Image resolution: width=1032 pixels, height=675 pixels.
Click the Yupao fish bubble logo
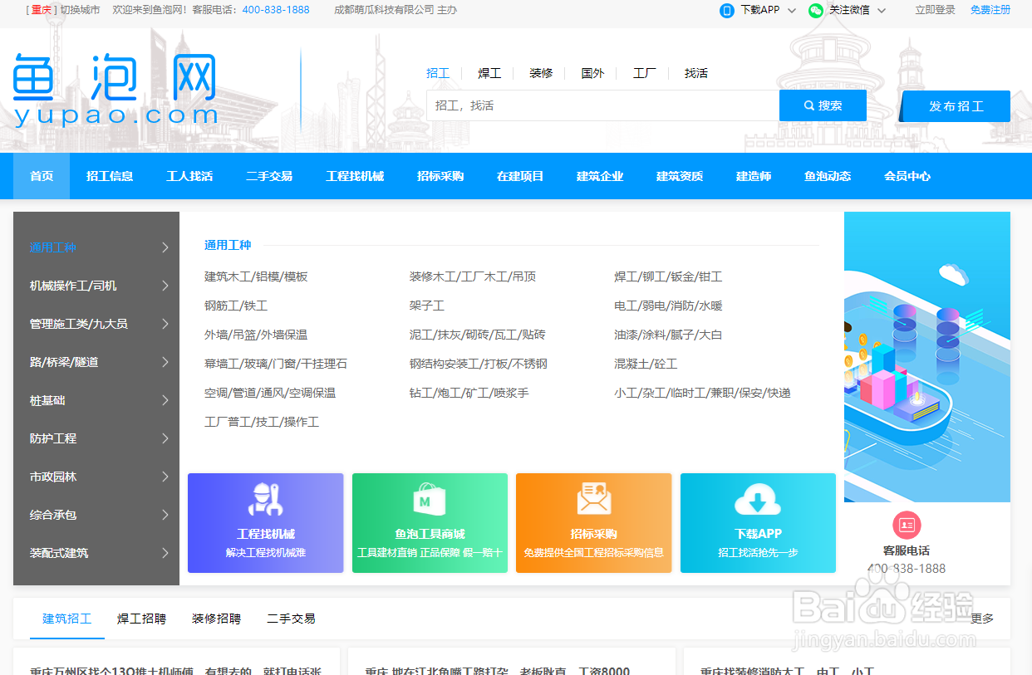pos(115,90)
